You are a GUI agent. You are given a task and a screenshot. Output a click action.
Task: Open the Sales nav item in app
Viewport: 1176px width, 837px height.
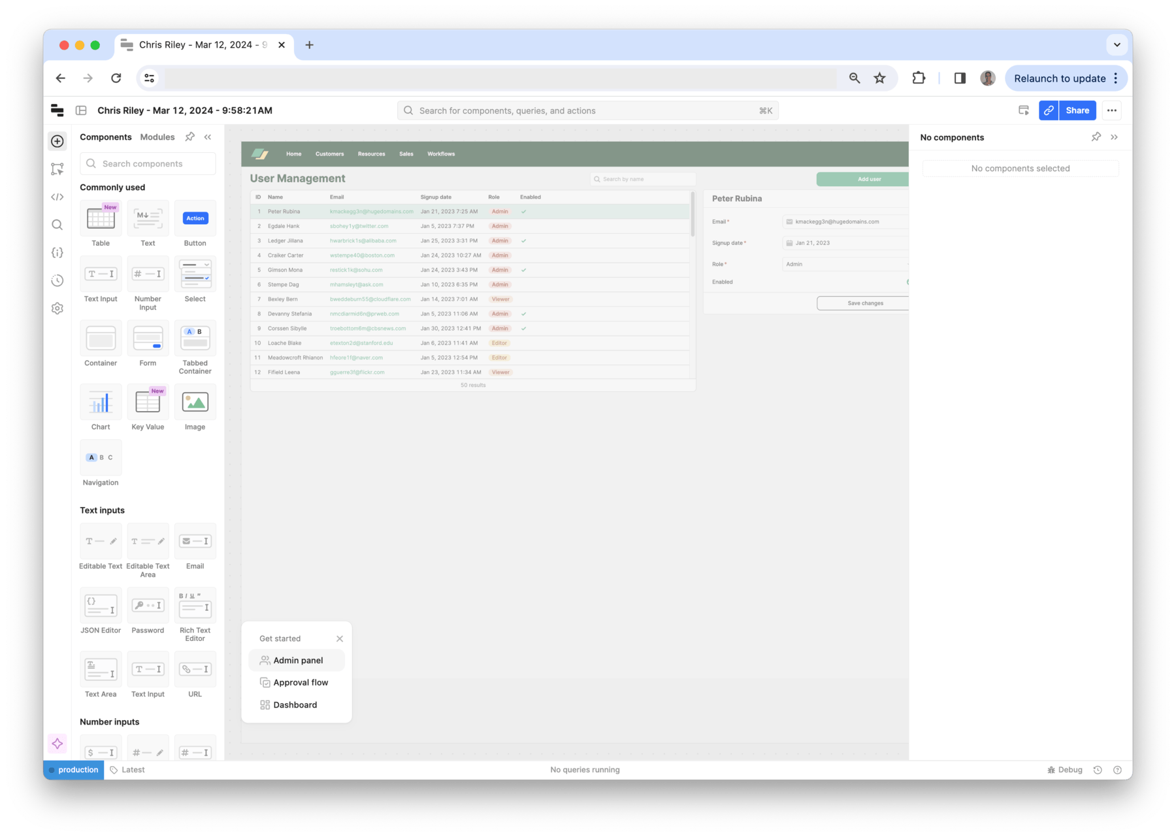pyautogui.click(x=406, y=154)
